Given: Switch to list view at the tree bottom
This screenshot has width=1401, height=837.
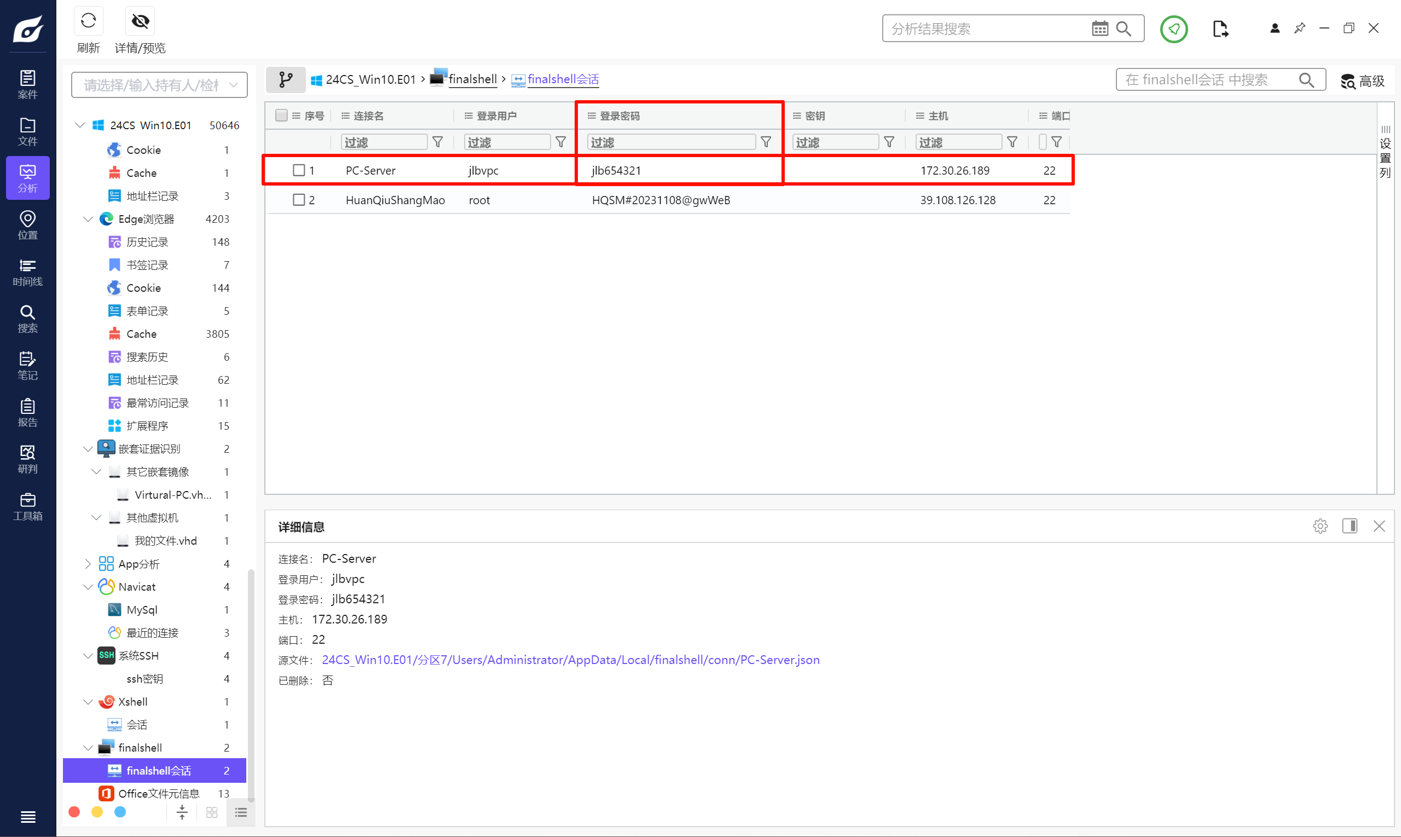Looking at the screenshot, I should (x=241, y=812).
